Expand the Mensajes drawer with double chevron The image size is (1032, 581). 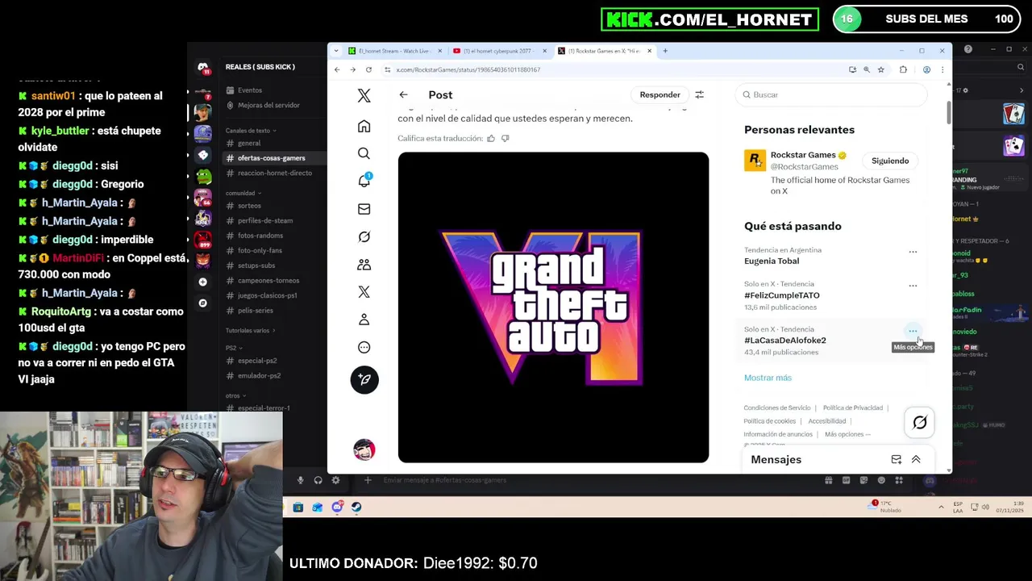tap(916, 459)
